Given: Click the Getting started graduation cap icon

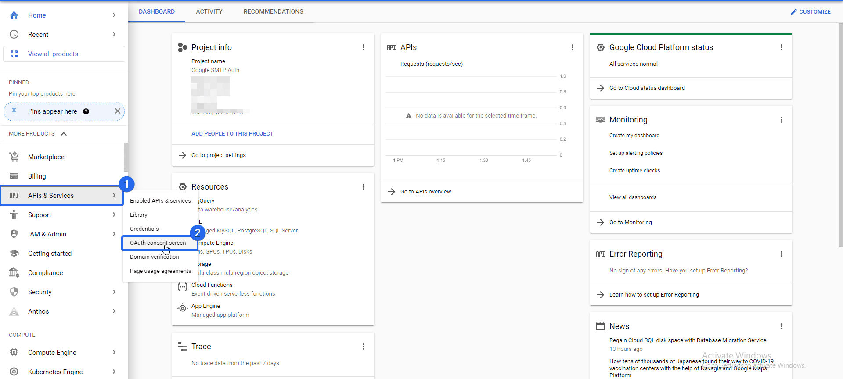Looking at the screenshot, I should click(x=14, y=253).
